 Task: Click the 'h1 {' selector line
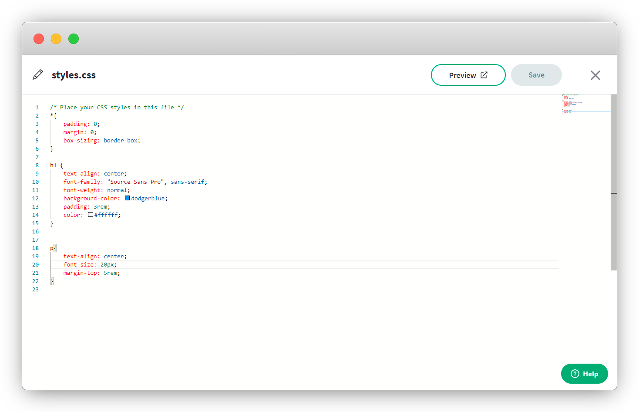point(57,165)
